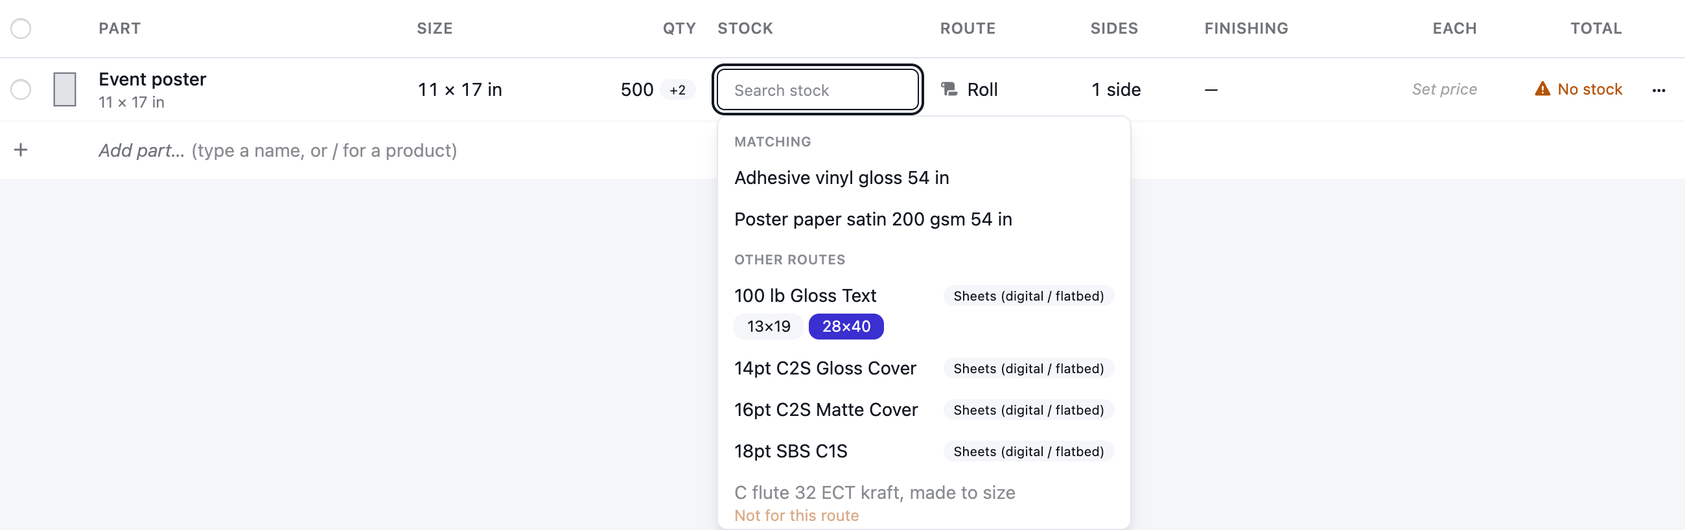Screen dimensions: 1685x530
Task: Select the Event poster row checkbox
Action: pyautogui.click(x=21, y=89)
